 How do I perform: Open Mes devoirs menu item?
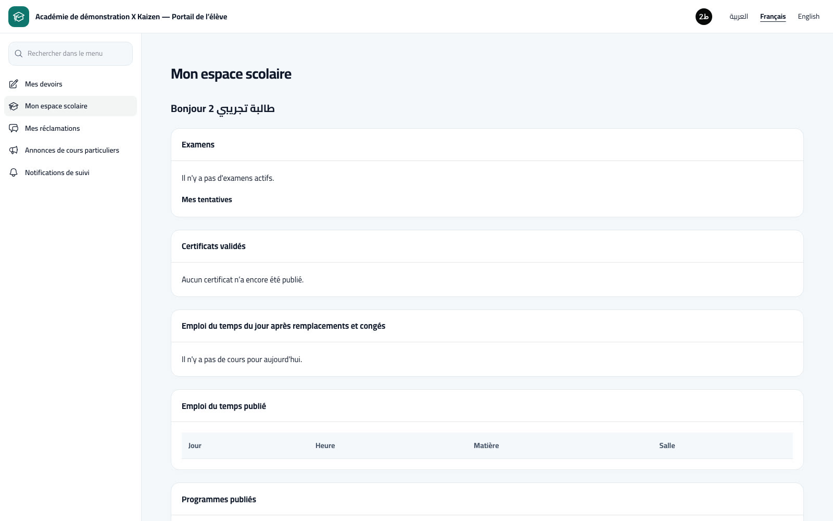[70, 84]
